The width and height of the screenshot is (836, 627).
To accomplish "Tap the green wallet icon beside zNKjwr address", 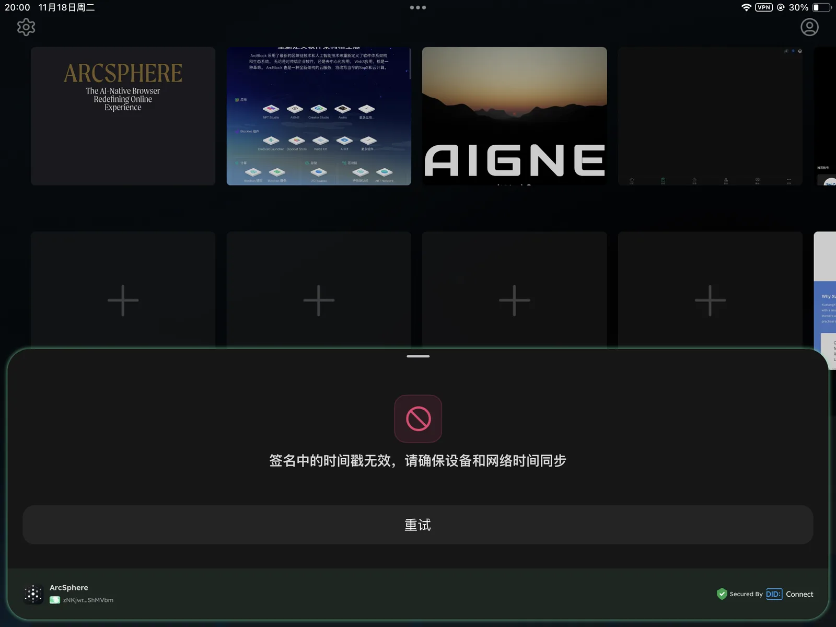I will (55, 600).
